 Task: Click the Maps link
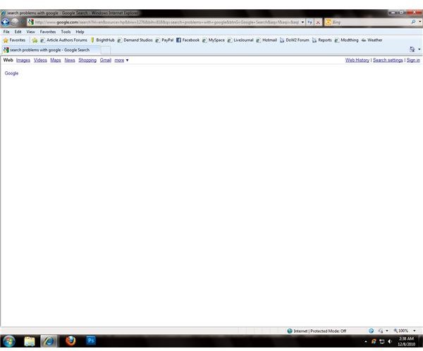[x=55, y=60]
